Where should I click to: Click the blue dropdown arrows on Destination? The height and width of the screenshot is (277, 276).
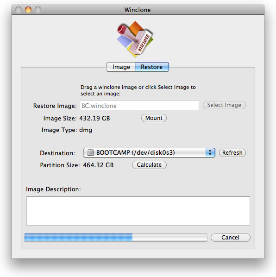tap(210, 153)
